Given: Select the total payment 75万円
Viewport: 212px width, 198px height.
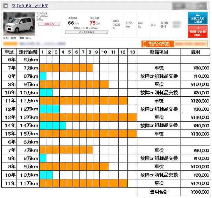Looking at the screenshot, I should [x=95, y=23].
